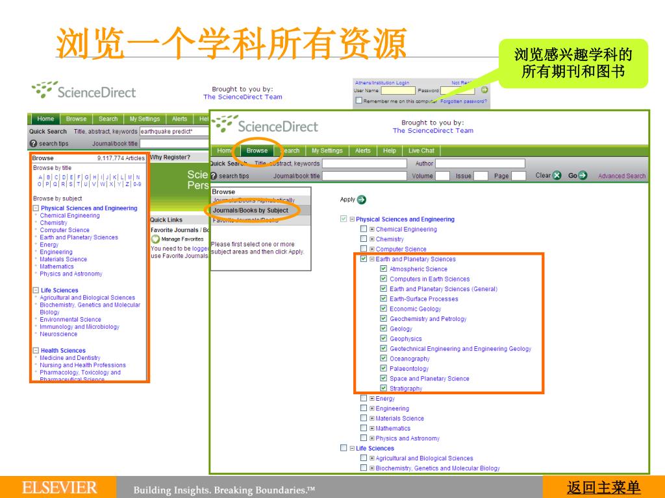Uncheck Earth and Planetary Sciences checkbox
This screenshot has width=665, height=498.
(x=364, y=259)
